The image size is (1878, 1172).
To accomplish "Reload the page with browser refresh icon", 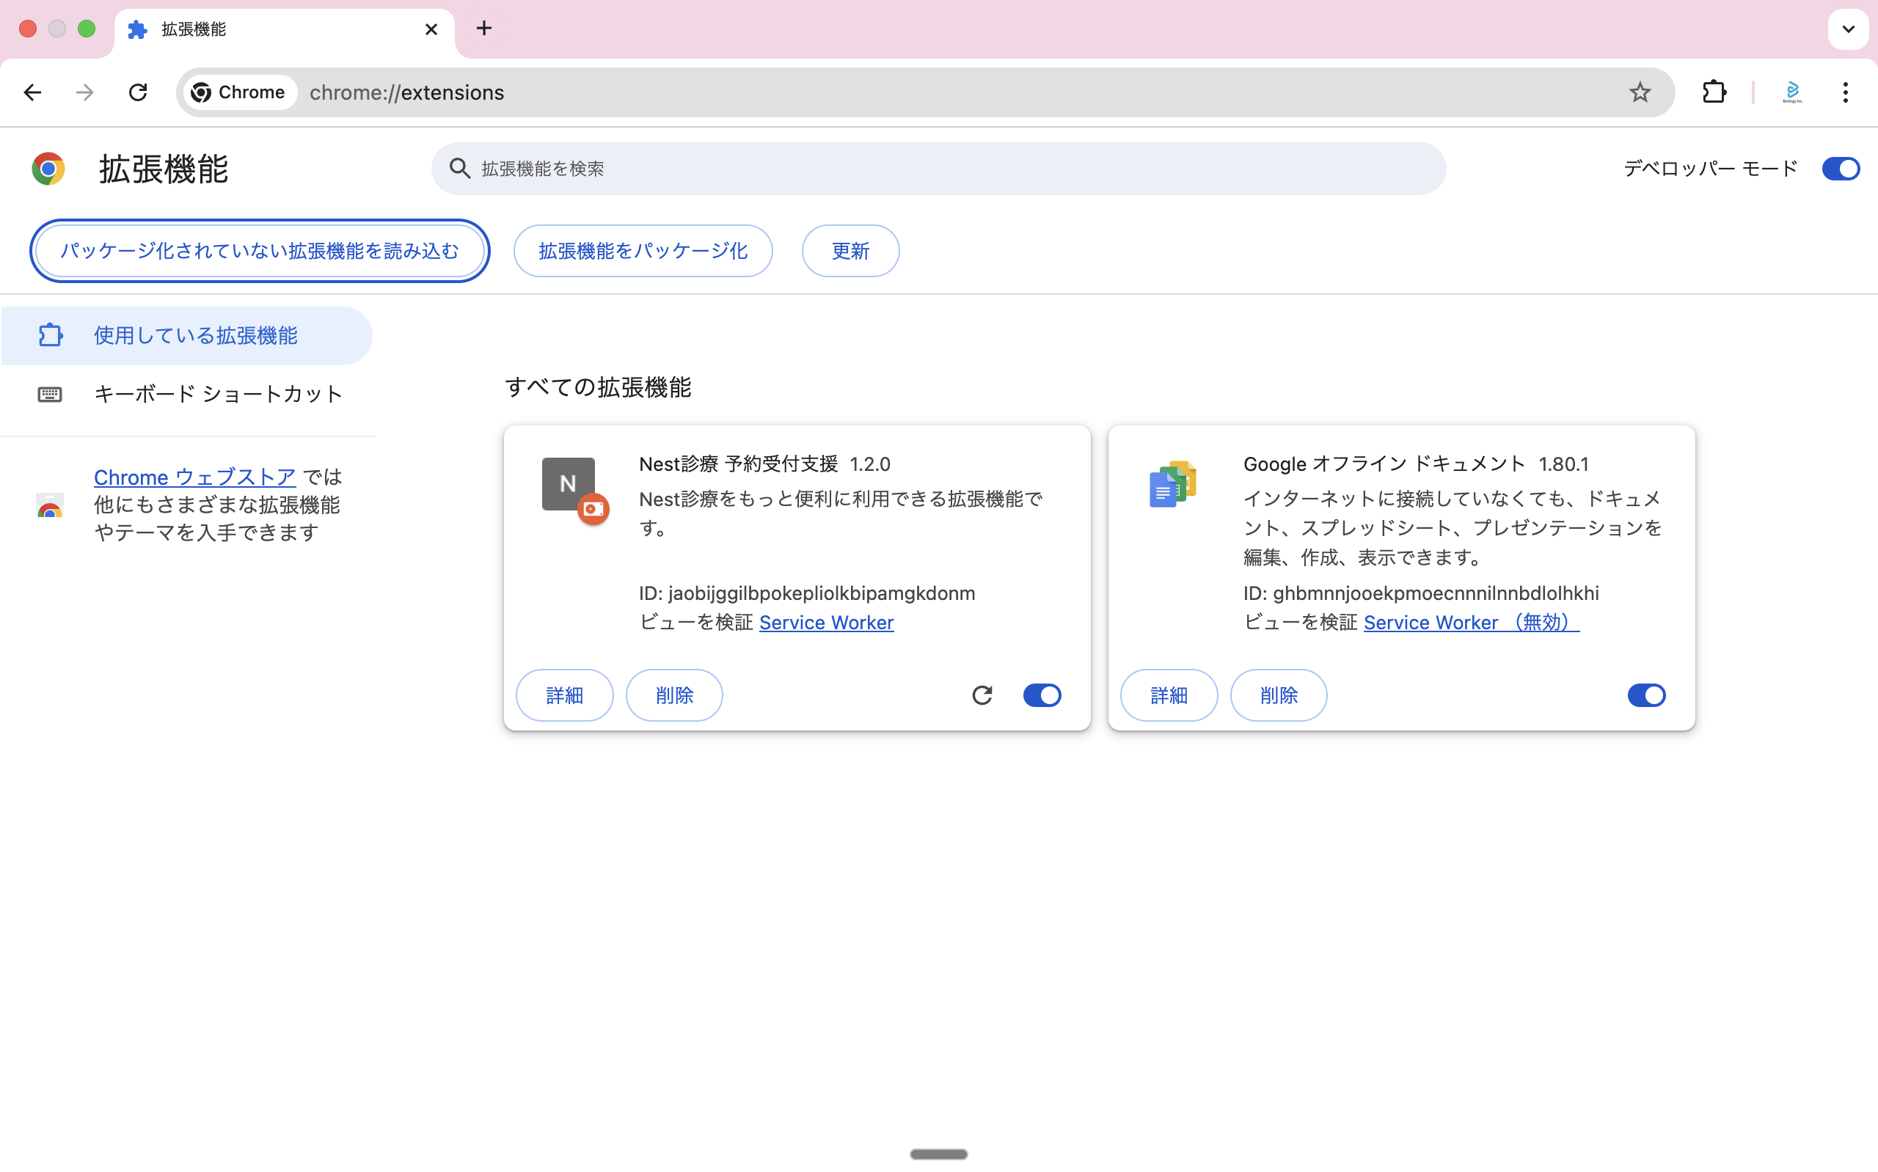I will 138,92.
